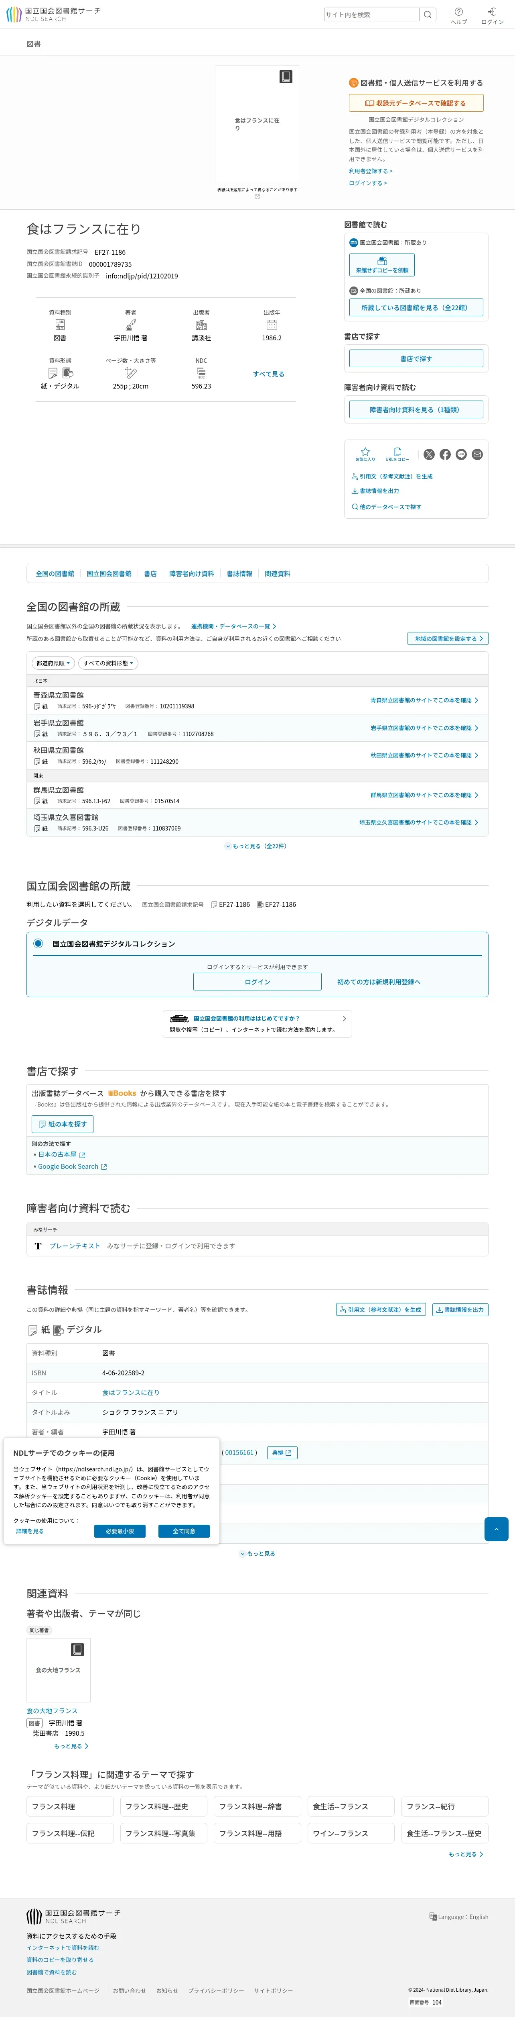Open 地域の図書館を設定する button
Screen dimensions: 515x2017
[x=448, y=638]
